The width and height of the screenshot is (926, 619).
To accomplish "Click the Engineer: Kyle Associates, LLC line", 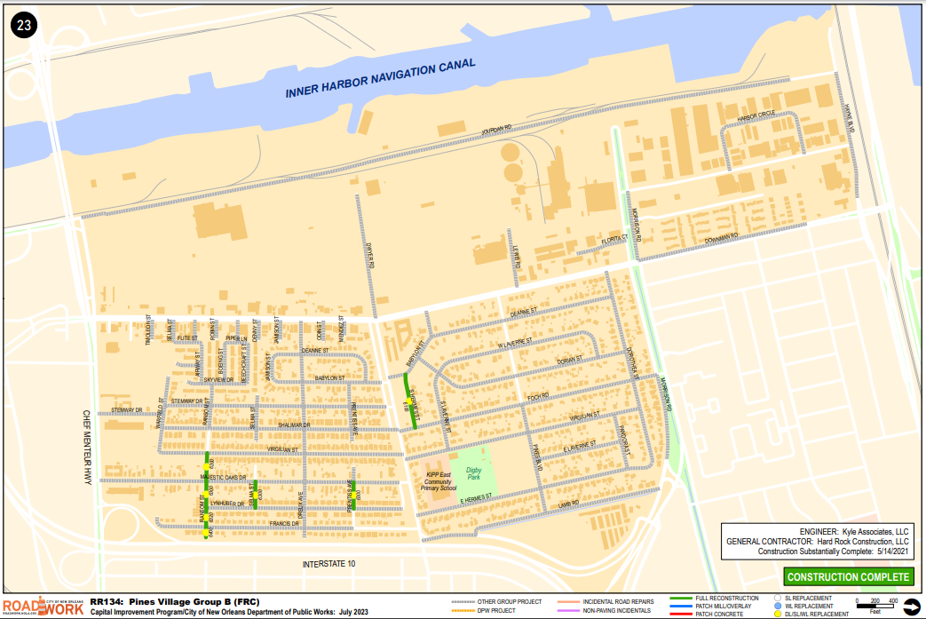I will 854,532.
